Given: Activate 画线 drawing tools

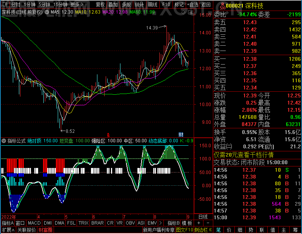Looking at the screenshot, I should coord(153,5).
